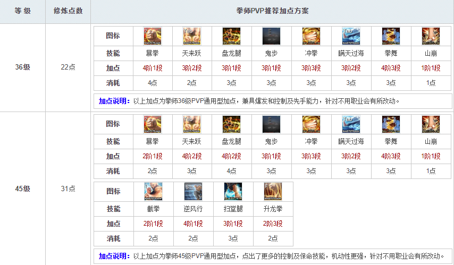Click the 扫堂腿 skill icon
Viewport: 454px width, 265px height.
233,192
